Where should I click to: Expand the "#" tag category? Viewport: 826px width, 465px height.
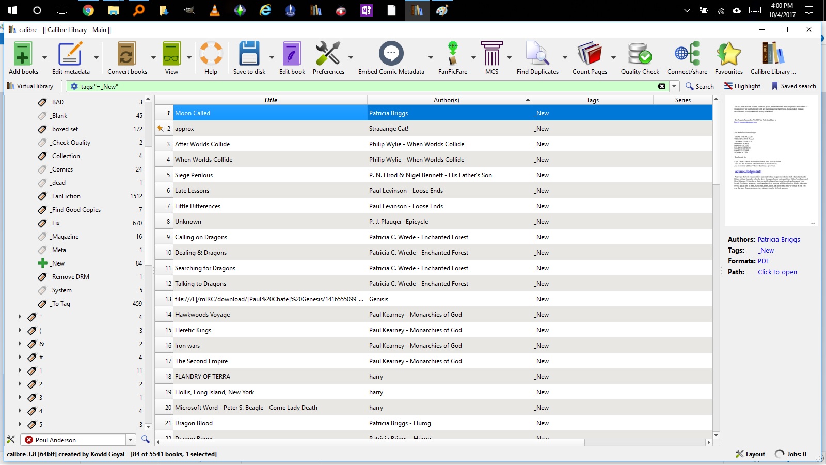pos(20,357)
